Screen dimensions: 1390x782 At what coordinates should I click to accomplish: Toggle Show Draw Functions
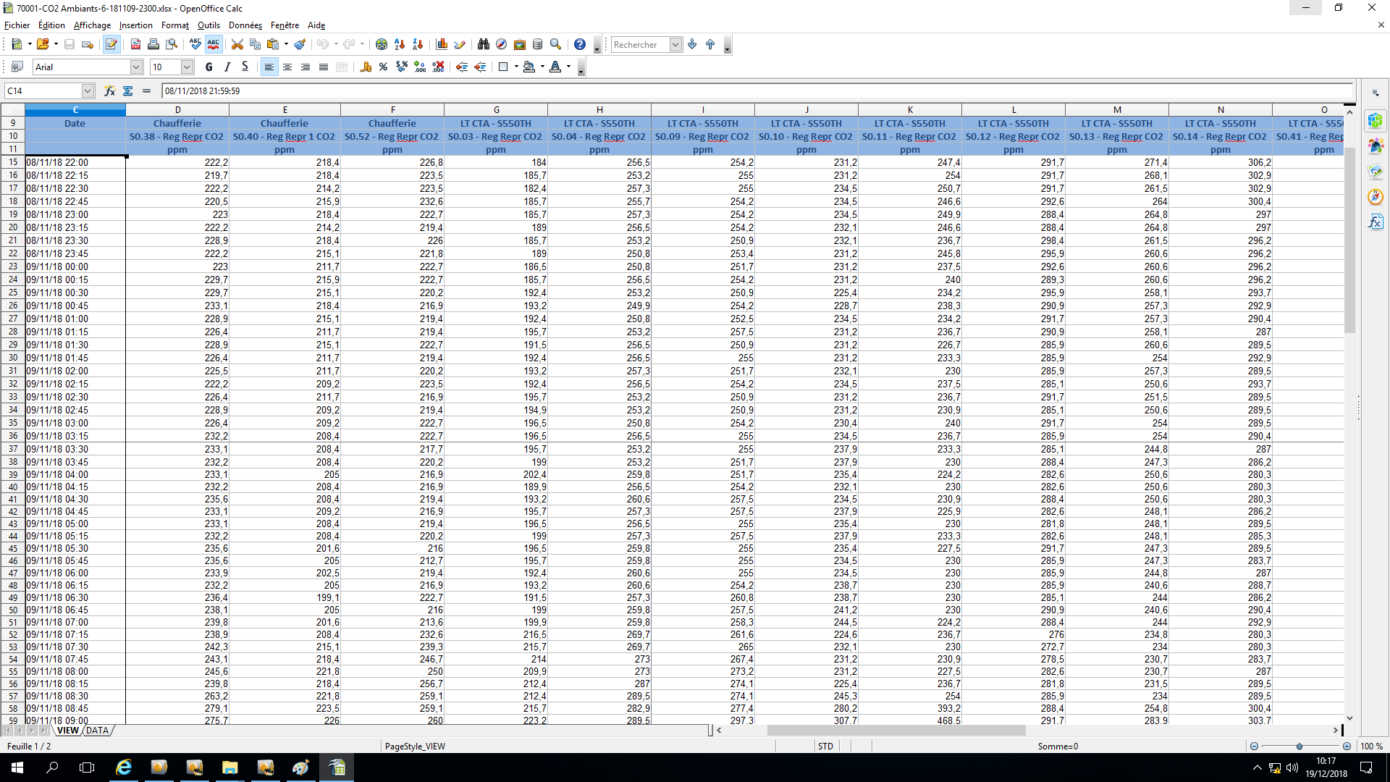(x=460, y=44)
